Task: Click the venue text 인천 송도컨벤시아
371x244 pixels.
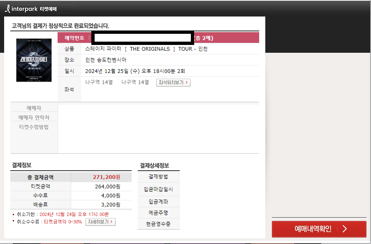Action: [106, 60]
